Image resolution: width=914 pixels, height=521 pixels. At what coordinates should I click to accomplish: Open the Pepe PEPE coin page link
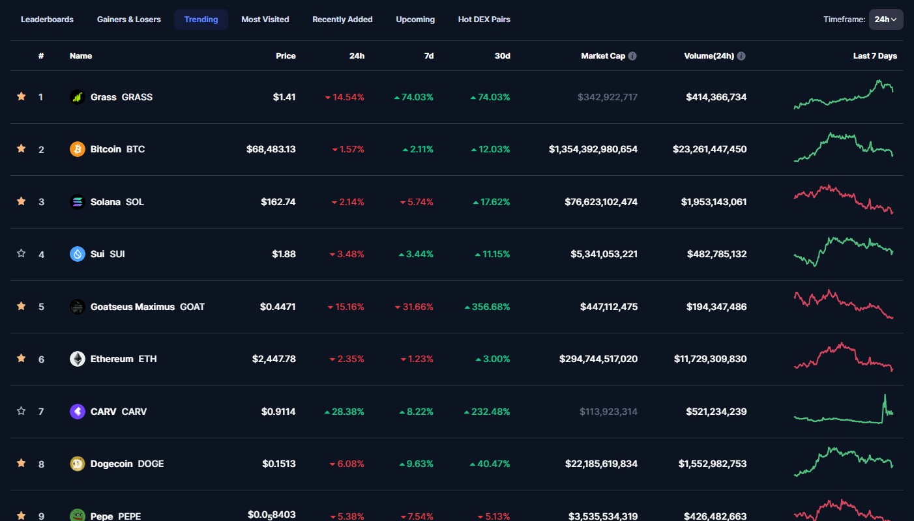click(105, 516)
